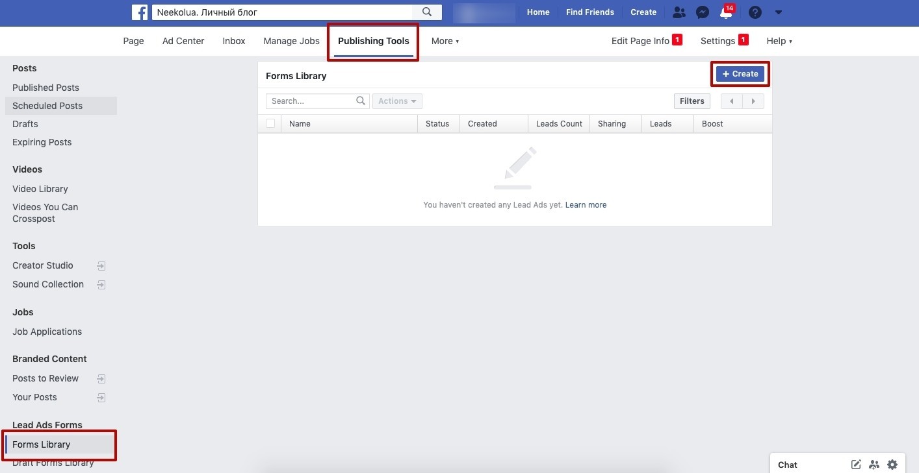
Task: Go to next page of forms
Action: [753, 101]
